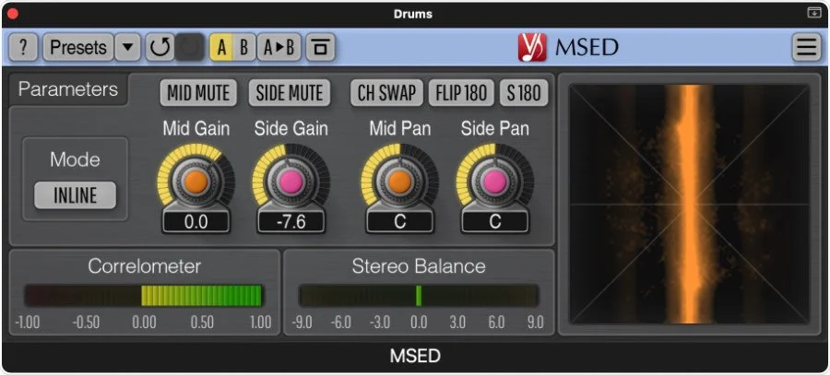Open the hamburger main menu
The height and width of the screenshot is (375, 830).
[x=806, y=48]
